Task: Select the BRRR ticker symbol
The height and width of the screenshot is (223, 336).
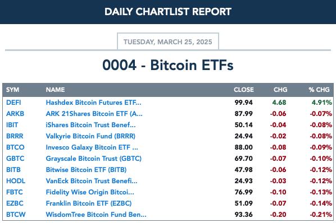Action: 15,136
